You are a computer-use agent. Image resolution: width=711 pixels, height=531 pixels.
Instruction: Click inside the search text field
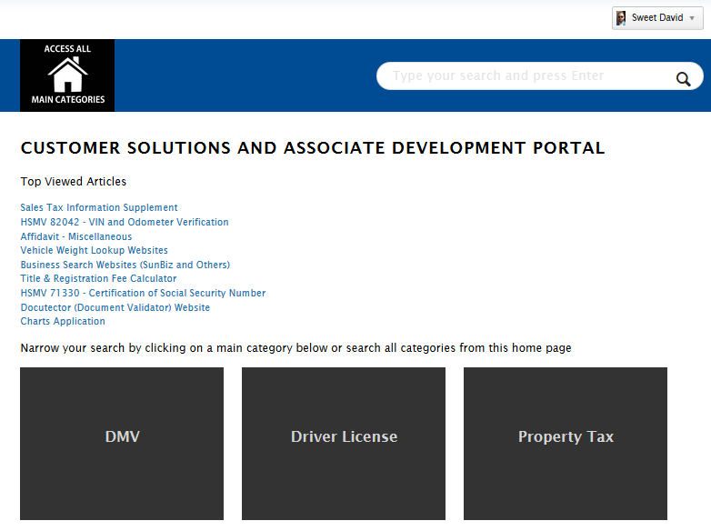coord(523,76)
